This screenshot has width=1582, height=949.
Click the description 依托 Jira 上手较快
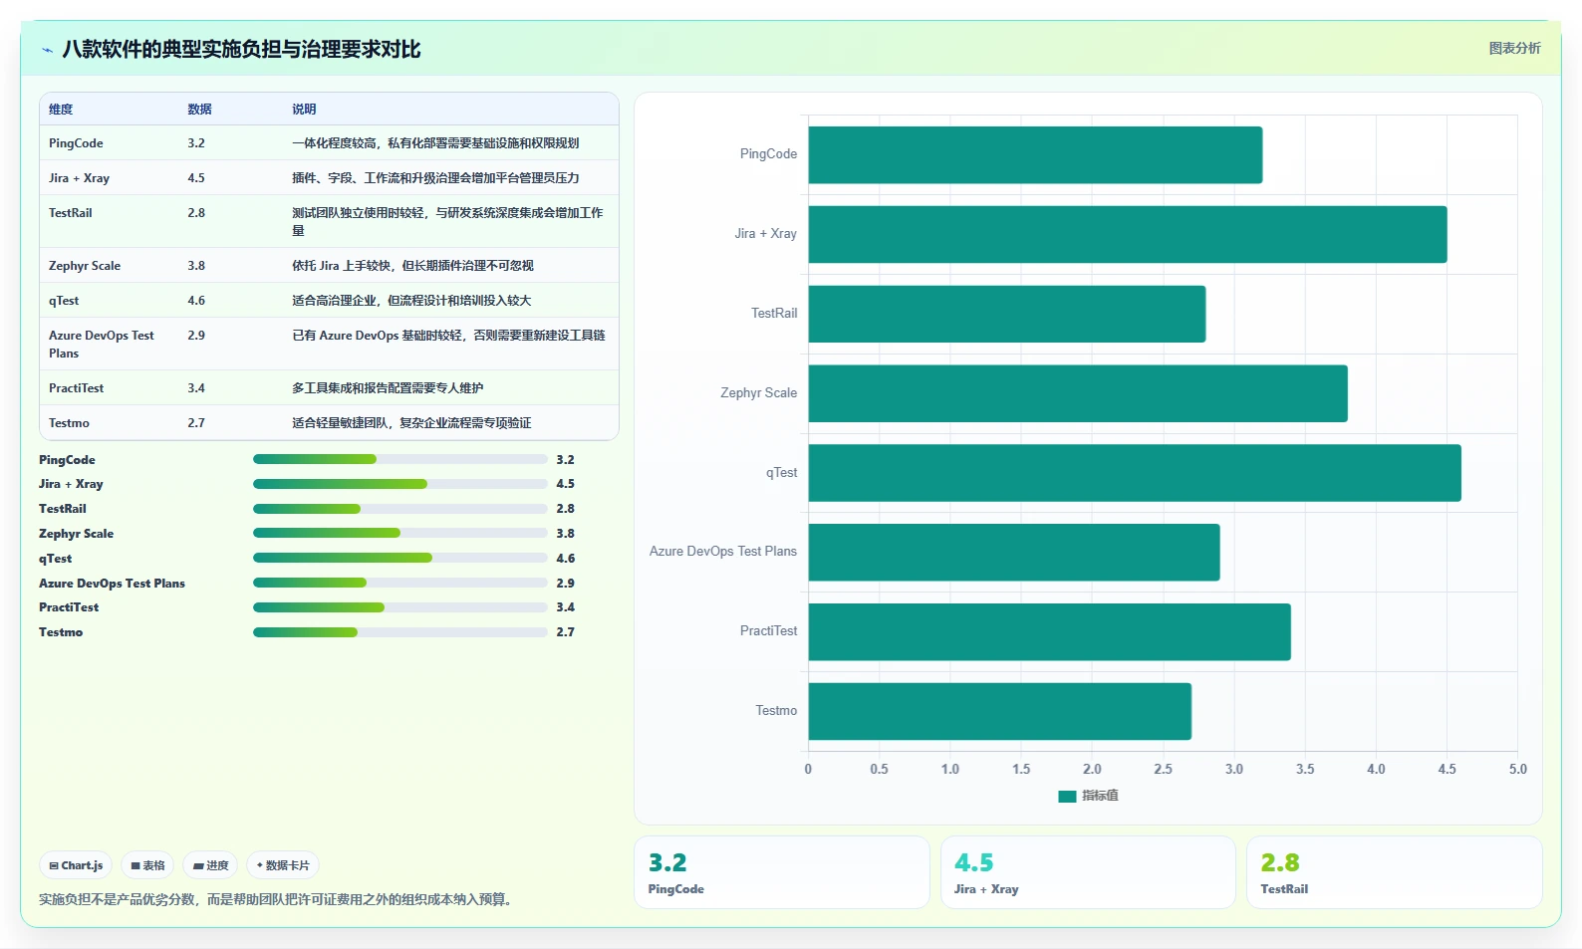pos(412,266)
